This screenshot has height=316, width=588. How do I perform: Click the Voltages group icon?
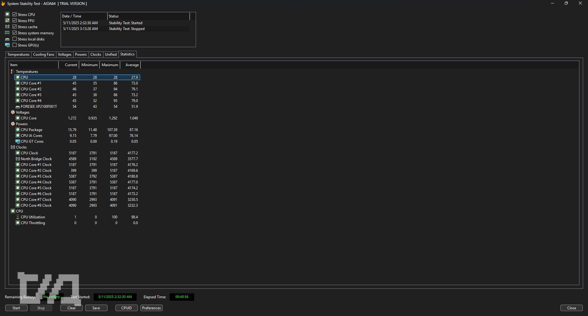click(13, 112)
